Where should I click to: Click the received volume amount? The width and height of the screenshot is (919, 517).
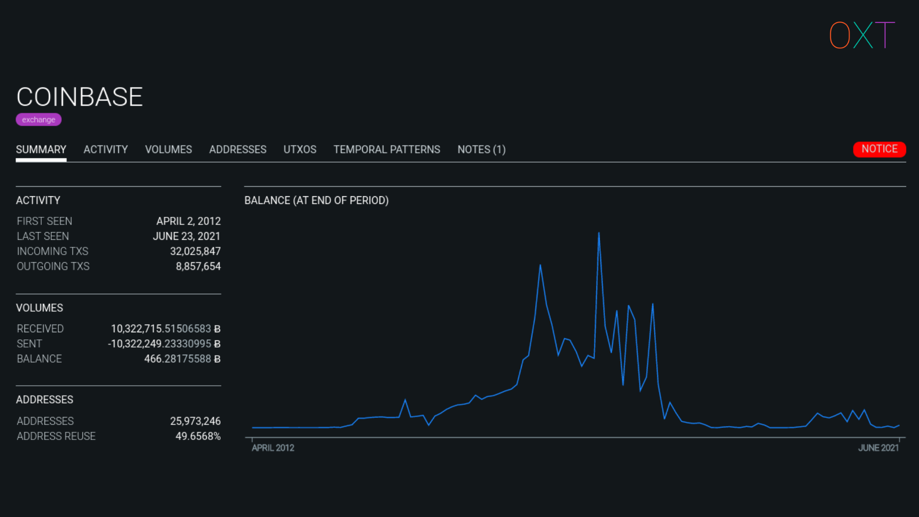(165, 329)
